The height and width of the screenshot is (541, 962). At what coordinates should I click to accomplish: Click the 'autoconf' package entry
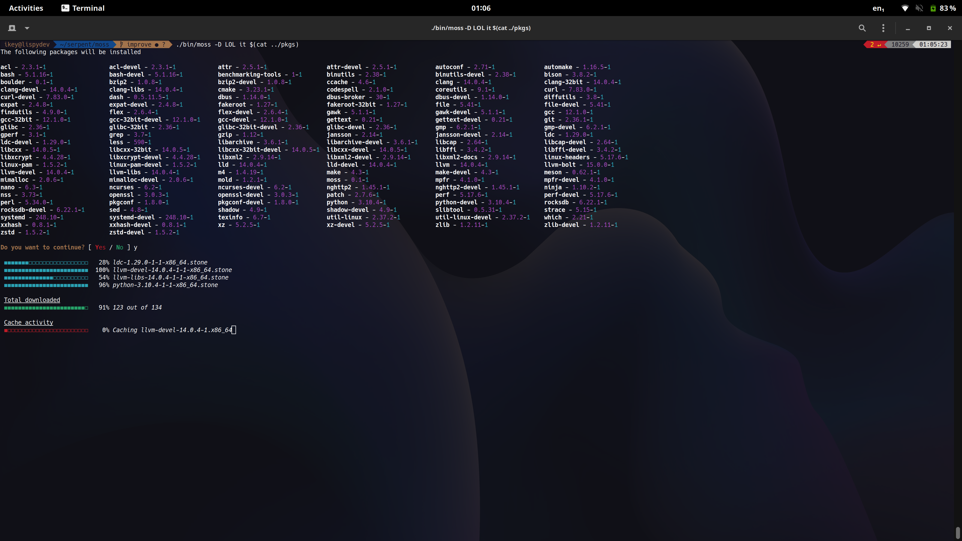tap(465, 67)
